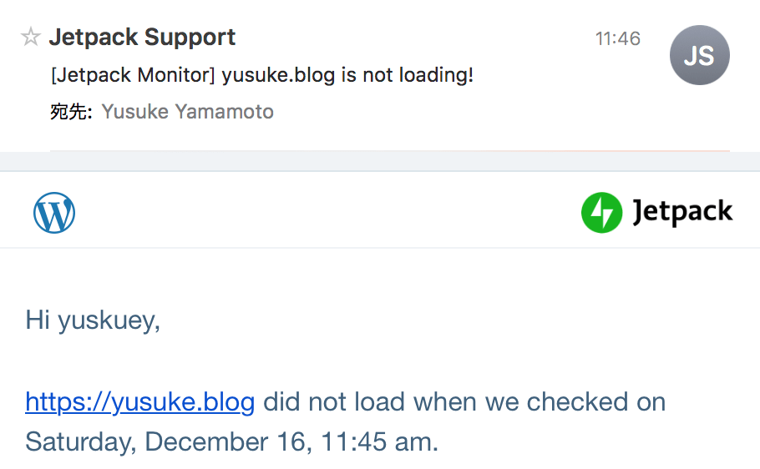The width and height of the screenshot is (760, 469).
Task: Click recipient Yusuke Yamamoto
Action: (188, 112)
